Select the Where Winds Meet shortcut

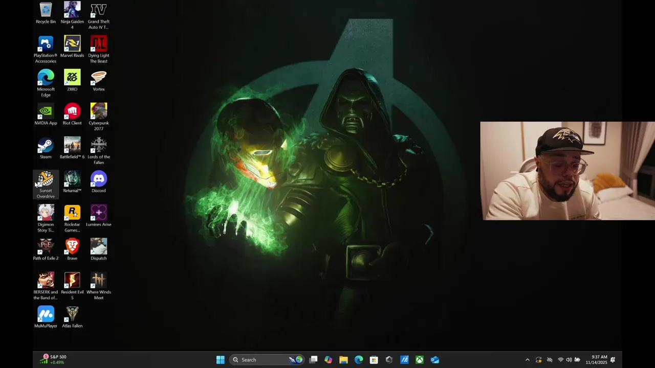click(x=99, y=286)
